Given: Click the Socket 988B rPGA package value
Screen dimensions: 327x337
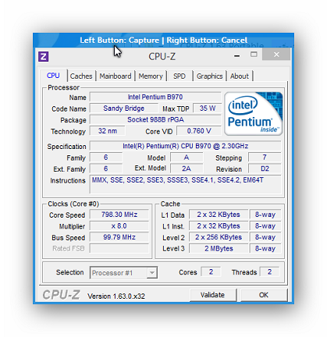Looking at the screenshot, I should (155, 119).
